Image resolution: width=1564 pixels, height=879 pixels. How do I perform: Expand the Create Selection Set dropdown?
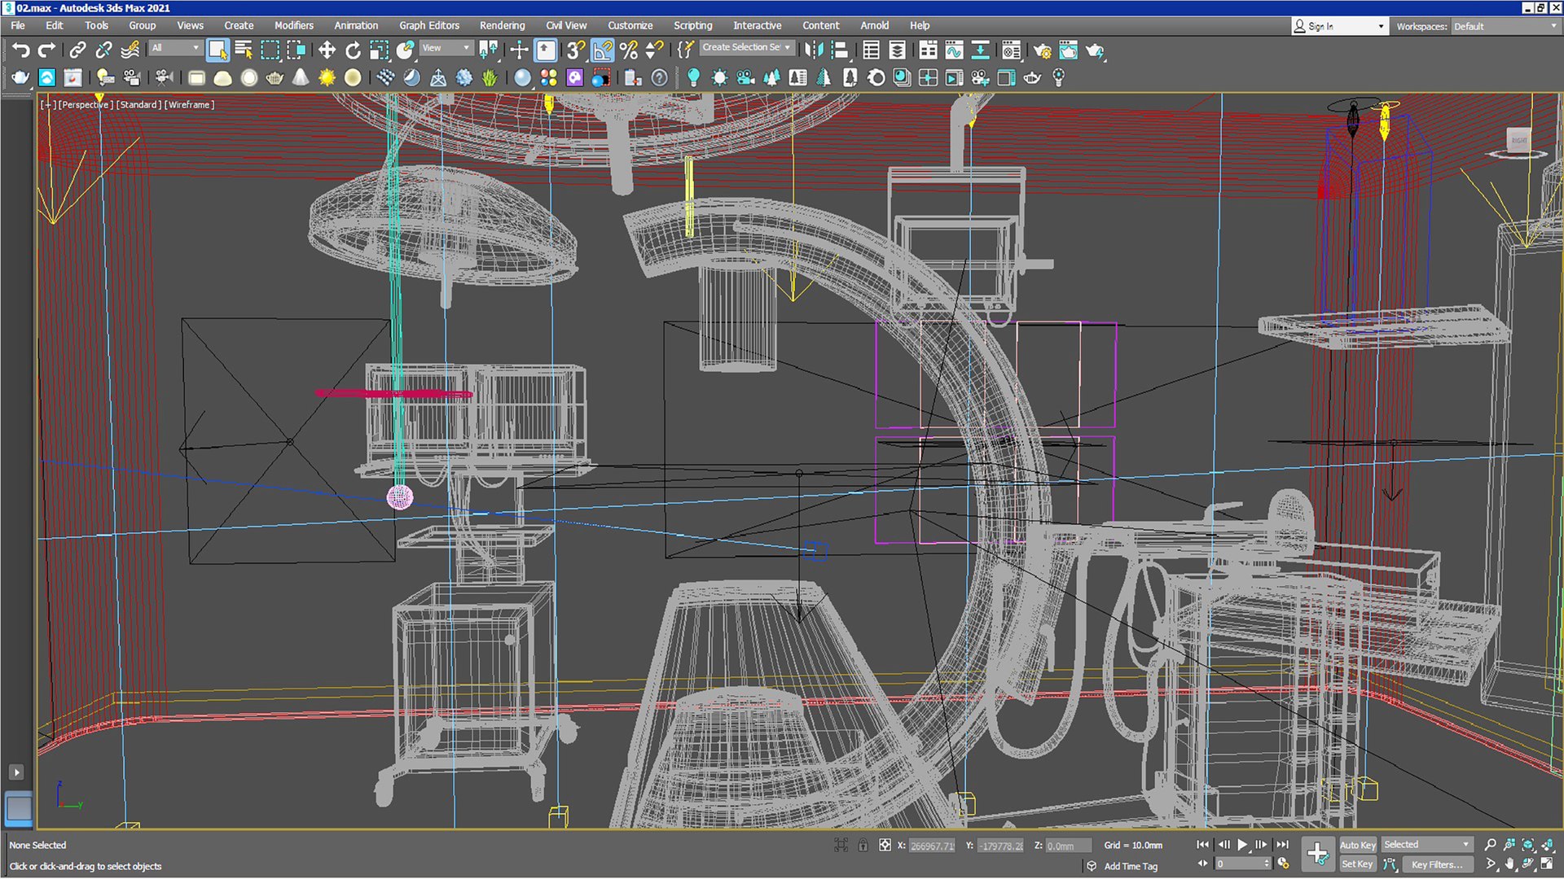tap(746, 48)
